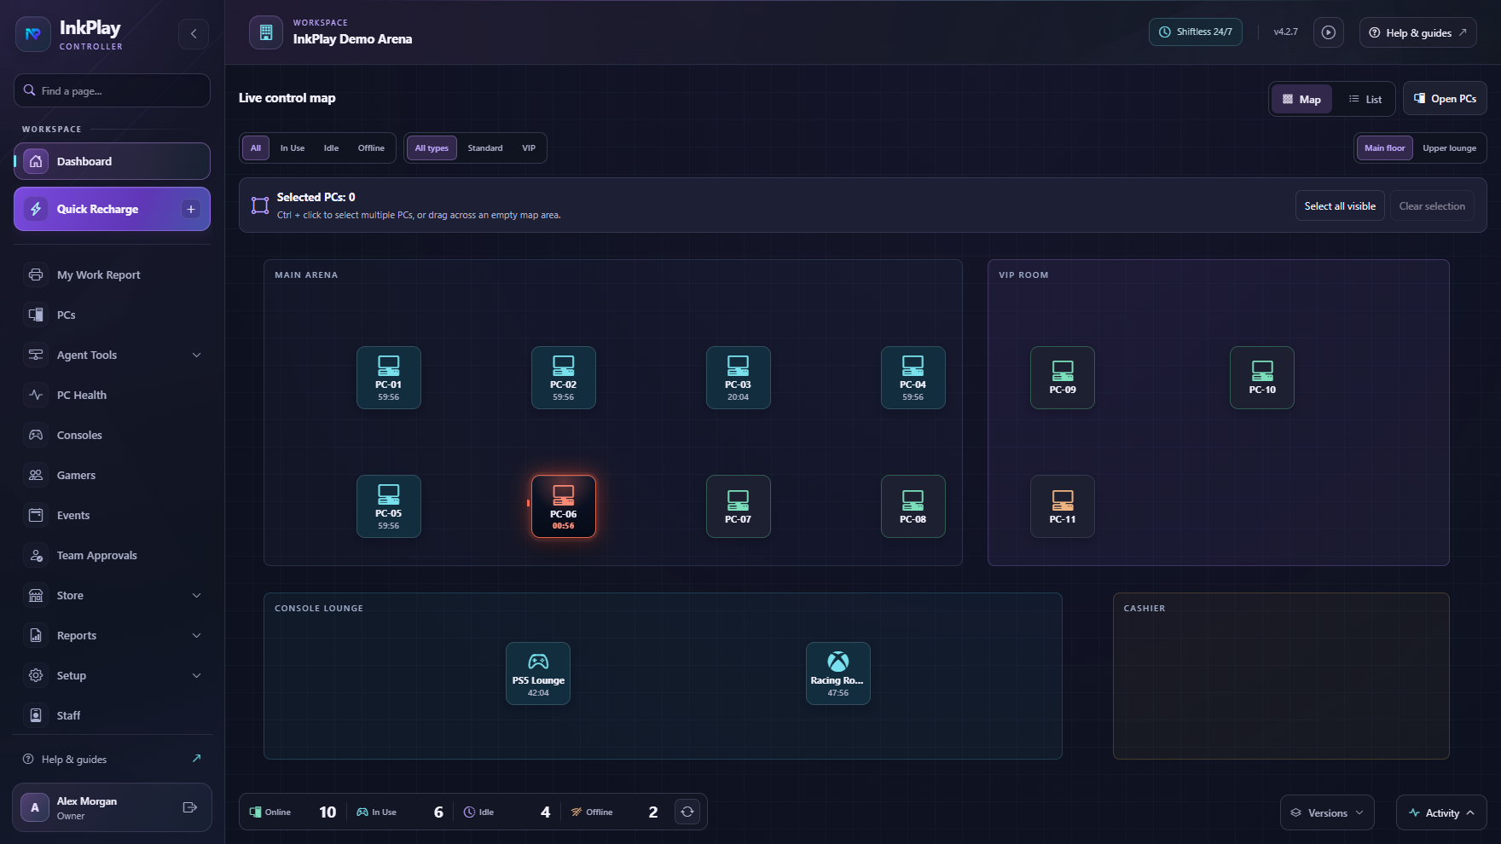Select the PC-06 tile on the map
The image size is (1501, 844).
564,506
